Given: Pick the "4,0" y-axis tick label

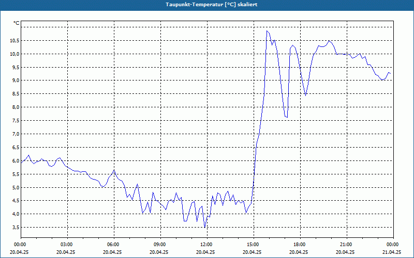Looking at the screenshot, I should coord(16,214).
